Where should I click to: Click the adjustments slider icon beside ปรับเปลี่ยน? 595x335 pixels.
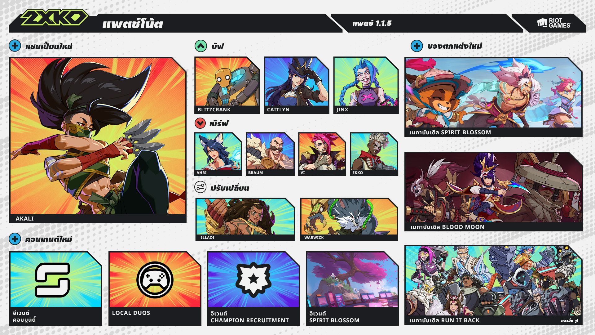point(200,187)
